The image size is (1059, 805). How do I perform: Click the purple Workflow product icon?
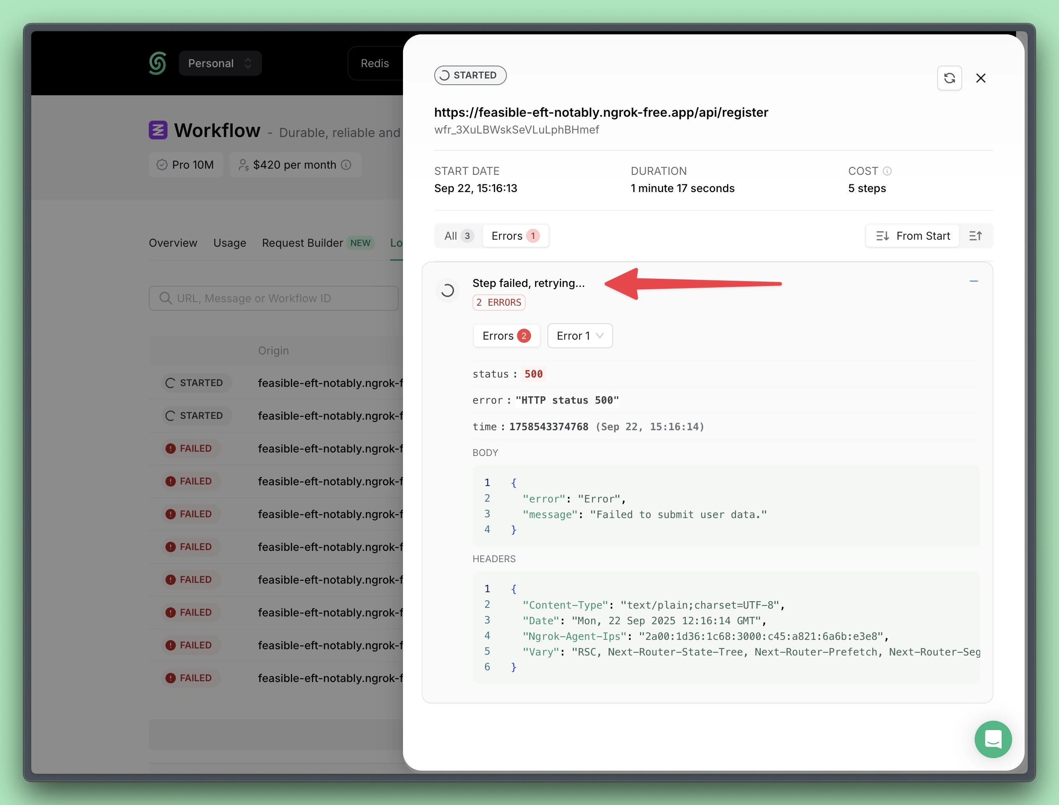(x=158, y=130)
